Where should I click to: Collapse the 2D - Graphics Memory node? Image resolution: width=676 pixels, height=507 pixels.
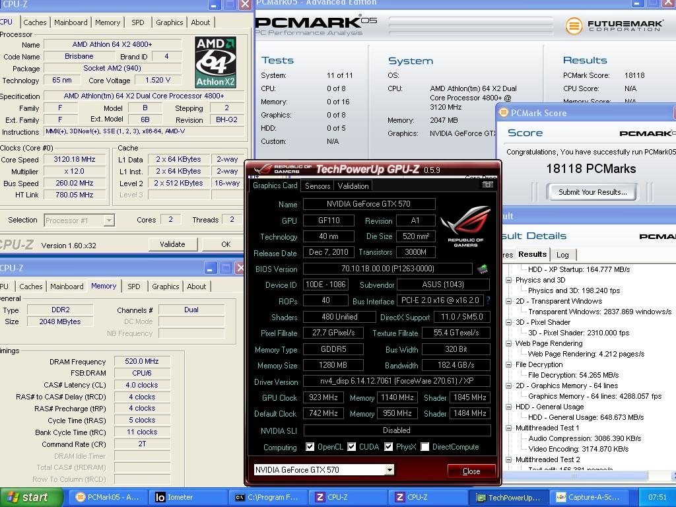(508, 386)
